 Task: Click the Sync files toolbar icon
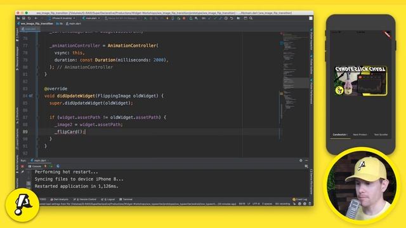[29, 18]
